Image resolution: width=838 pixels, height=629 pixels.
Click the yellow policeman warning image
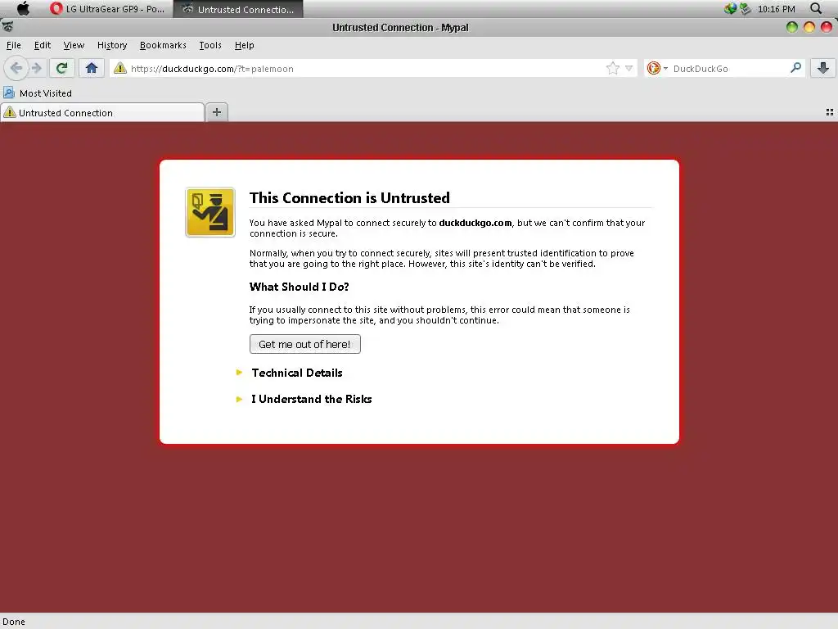click(x=210, y=212)
